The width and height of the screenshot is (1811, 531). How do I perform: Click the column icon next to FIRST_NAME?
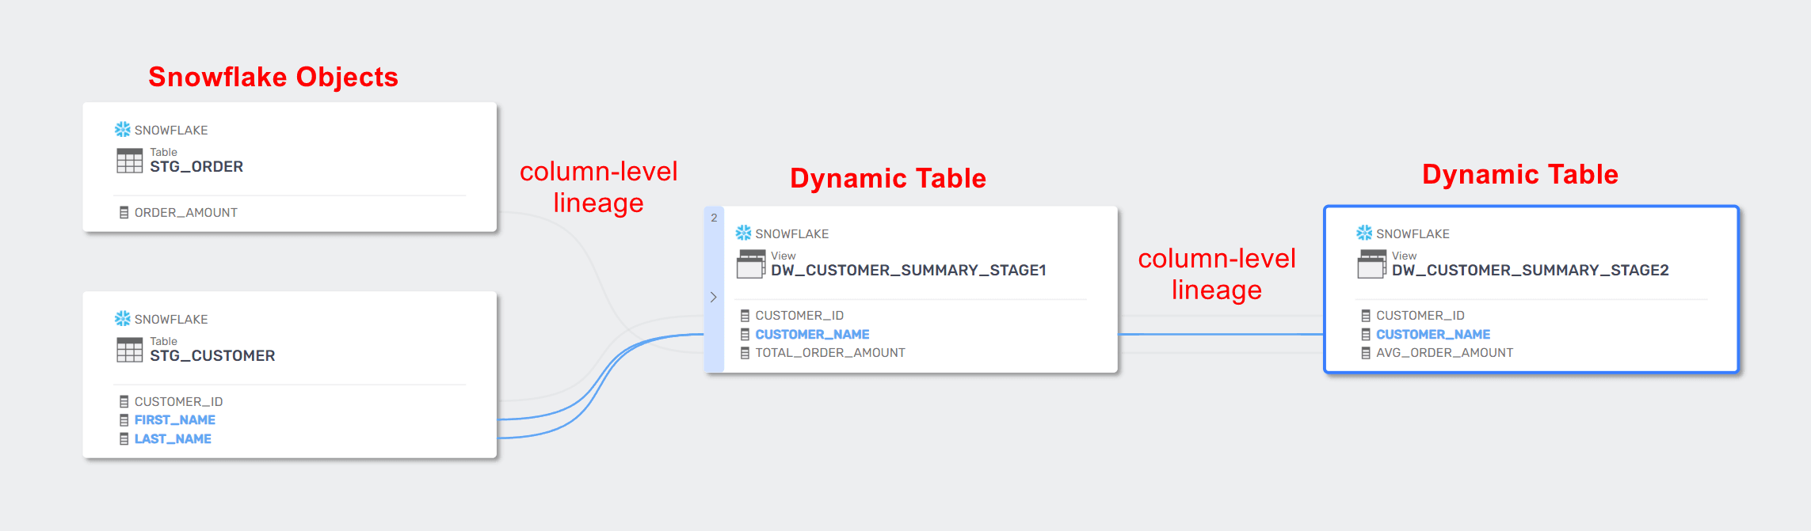[124, 420]
